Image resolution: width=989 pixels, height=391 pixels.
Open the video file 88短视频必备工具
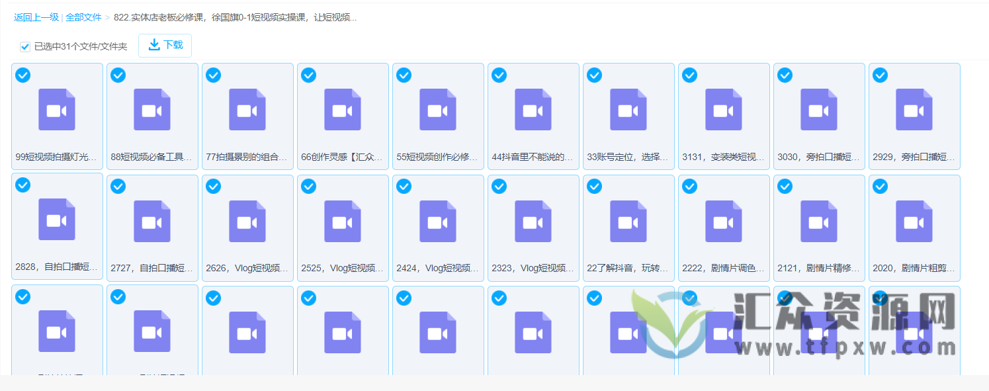point(152,109)
